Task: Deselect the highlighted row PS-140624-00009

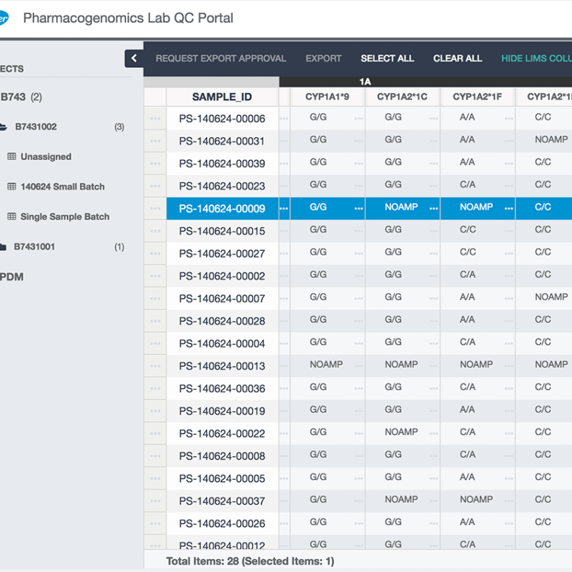Action: (222, 209)
